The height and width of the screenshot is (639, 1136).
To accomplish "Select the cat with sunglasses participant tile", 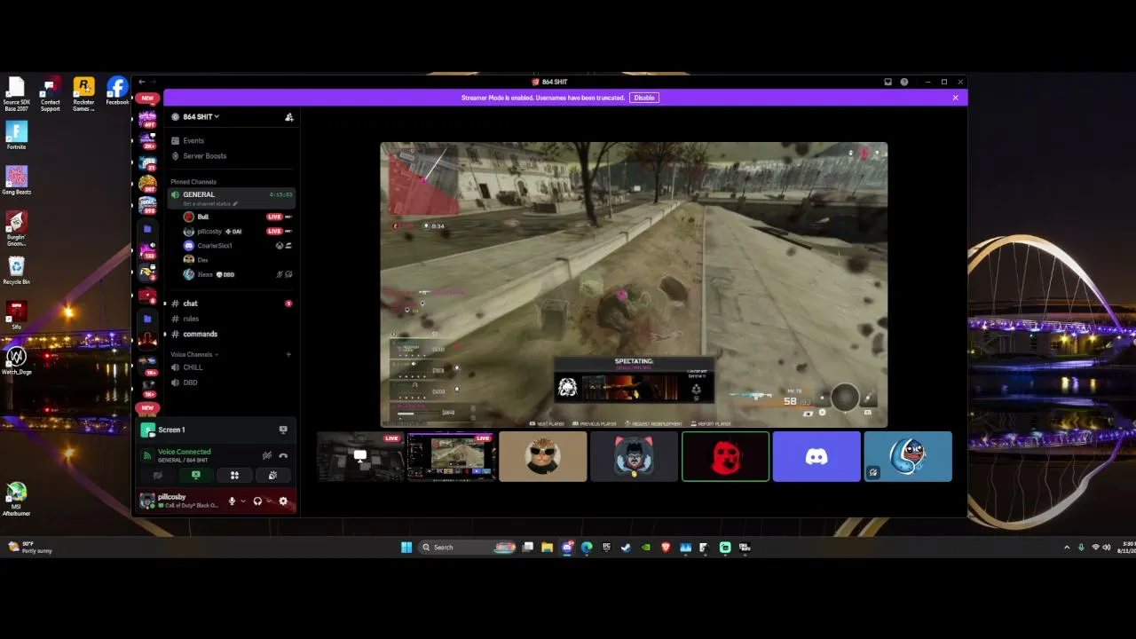I will pos(543,456).
